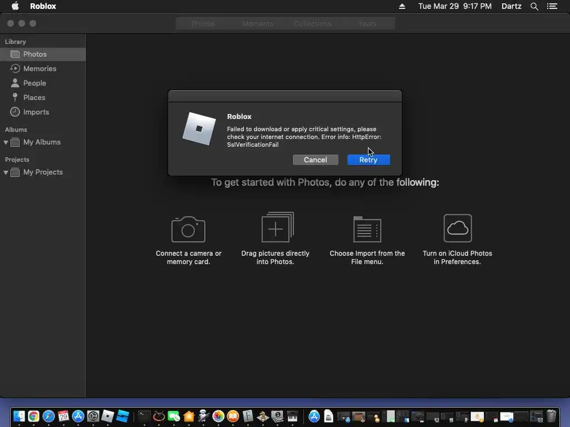Open the Dartz user menu
The width and height of the screenshot is (570, 427).
pos(512,6)
